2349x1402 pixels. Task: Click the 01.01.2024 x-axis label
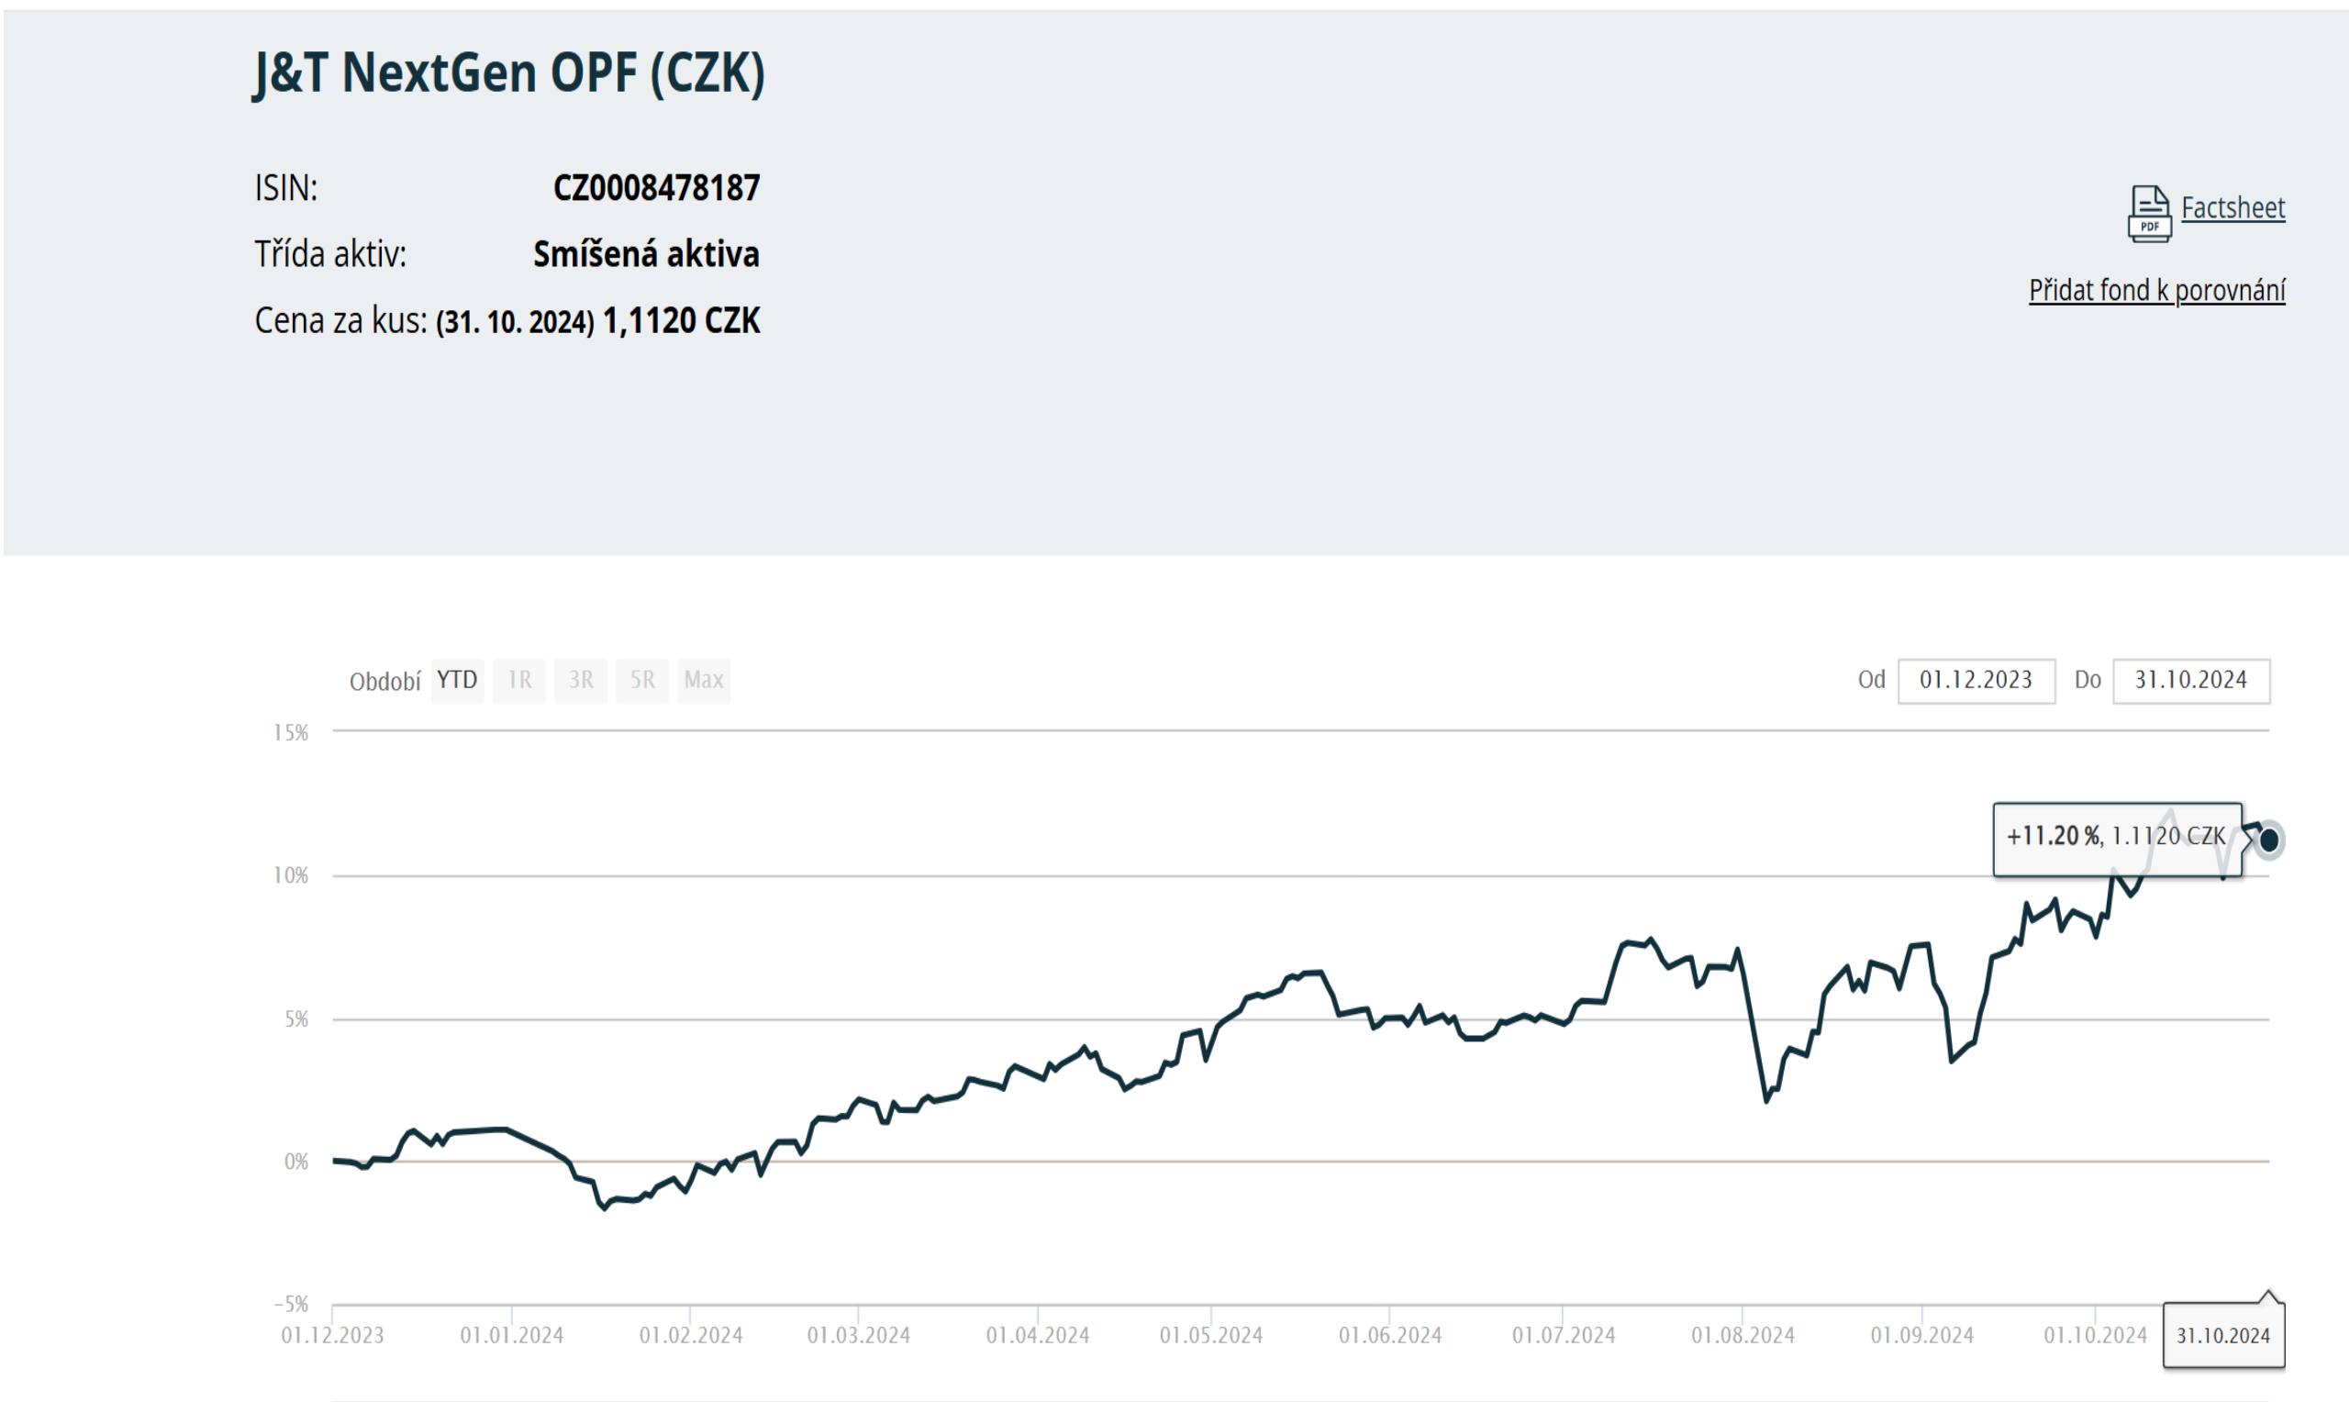(x=511, y=1335)
